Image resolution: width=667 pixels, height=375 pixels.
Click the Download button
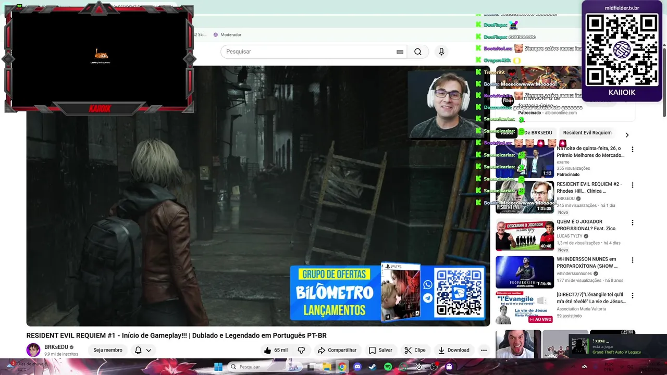pyautogui.click(x=453, y=350)
